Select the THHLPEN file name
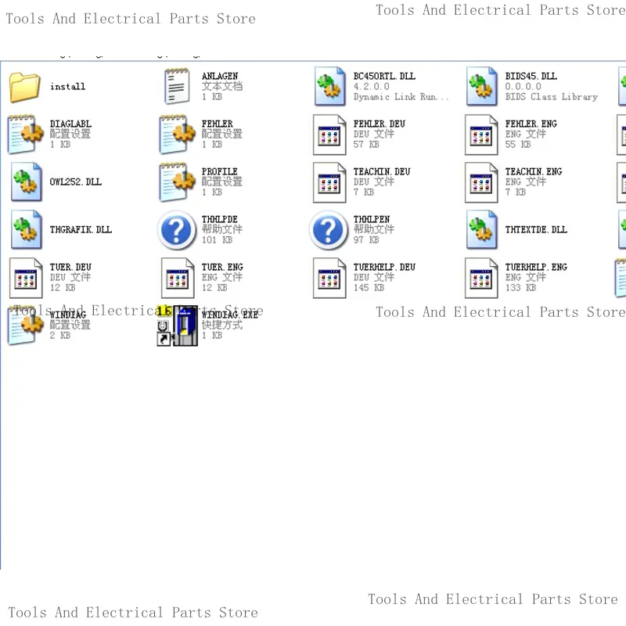Screen dimensions: 626x626 [x=372, y=219]
